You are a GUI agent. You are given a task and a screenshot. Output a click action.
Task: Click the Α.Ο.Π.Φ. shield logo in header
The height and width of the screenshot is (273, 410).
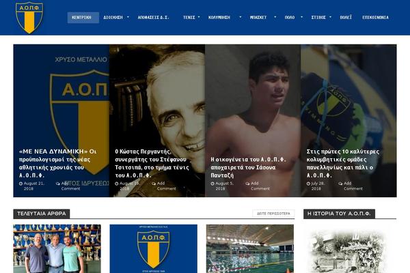[29, 18]
